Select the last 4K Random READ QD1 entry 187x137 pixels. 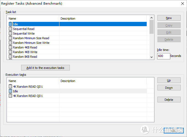point(28,96)
